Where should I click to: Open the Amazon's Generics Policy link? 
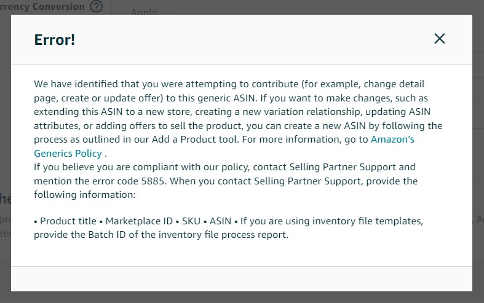(x=392, y=140)
